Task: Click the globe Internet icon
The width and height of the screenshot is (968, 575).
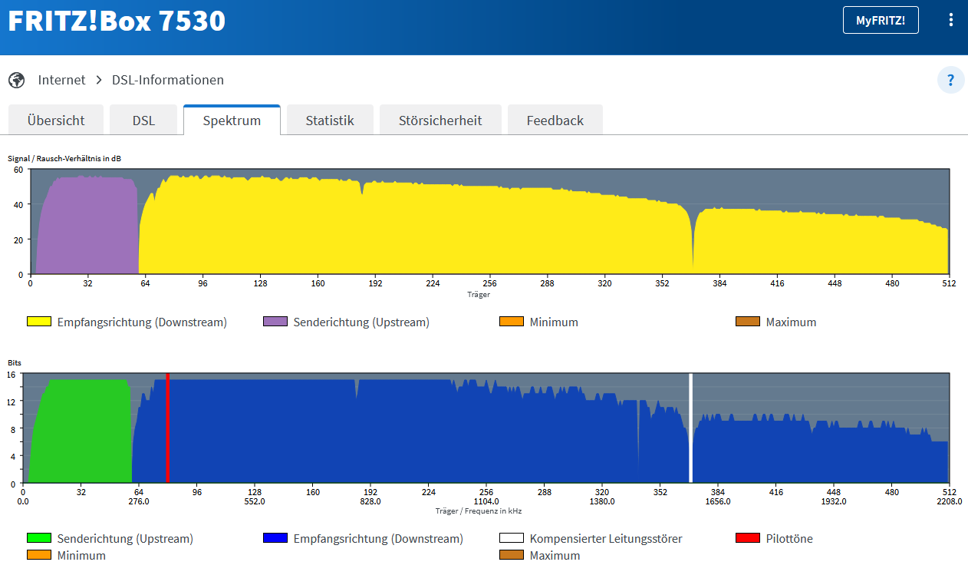Action: (16, 80)
